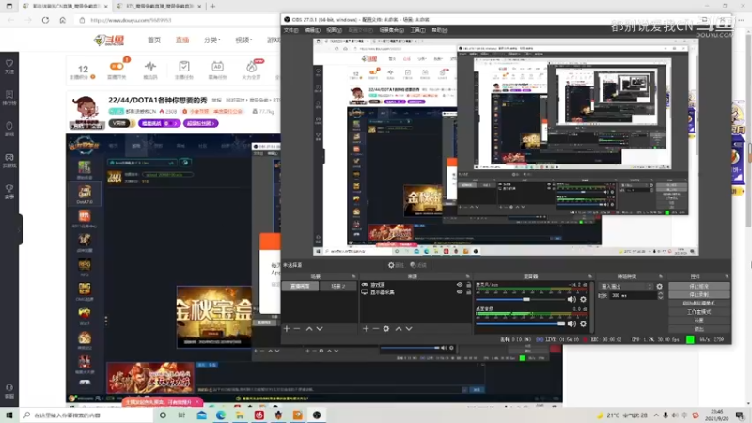The width and height of the screenshot is (752, 423).
Task: Show hidden system tray icons
Action: 656,415
